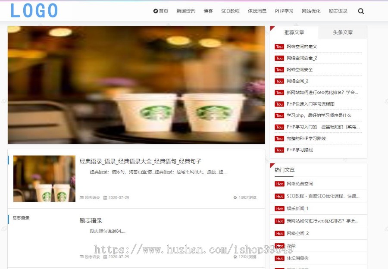This screenshot has width=388, height=269.
Task: Click Tou badge beside PHP快速入门学习流程图
Action: [x=279, y=104]
